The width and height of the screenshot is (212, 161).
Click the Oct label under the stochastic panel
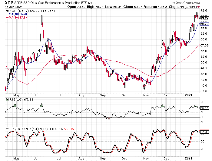[124, 159]
